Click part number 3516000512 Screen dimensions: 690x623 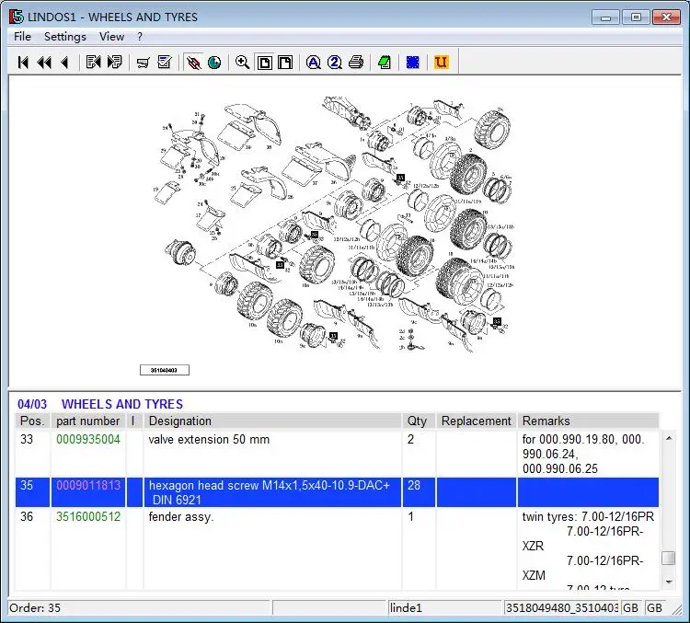tap(88, 516)
